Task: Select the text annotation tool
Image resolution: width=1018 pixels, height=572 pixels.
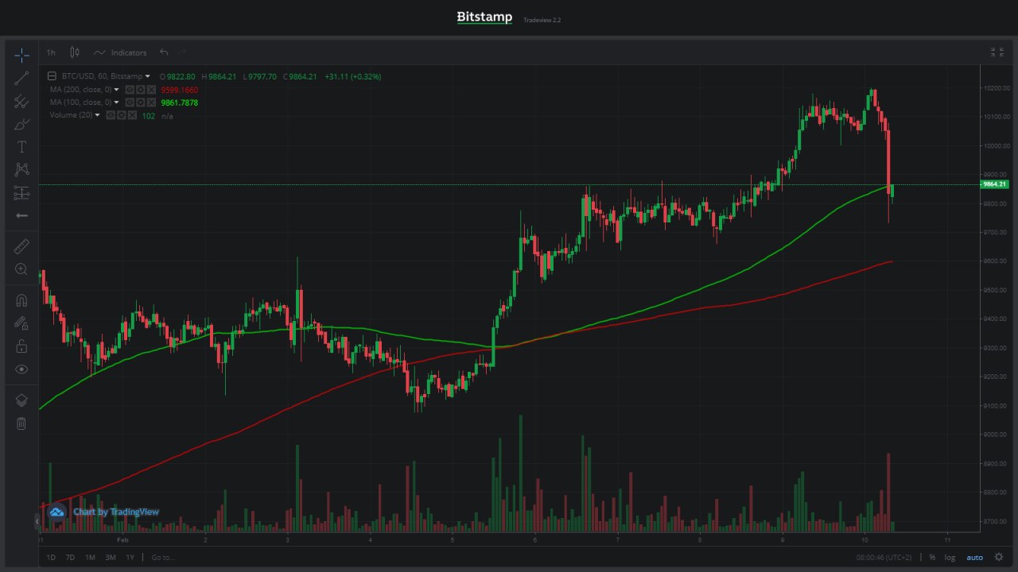Action: 21,147
